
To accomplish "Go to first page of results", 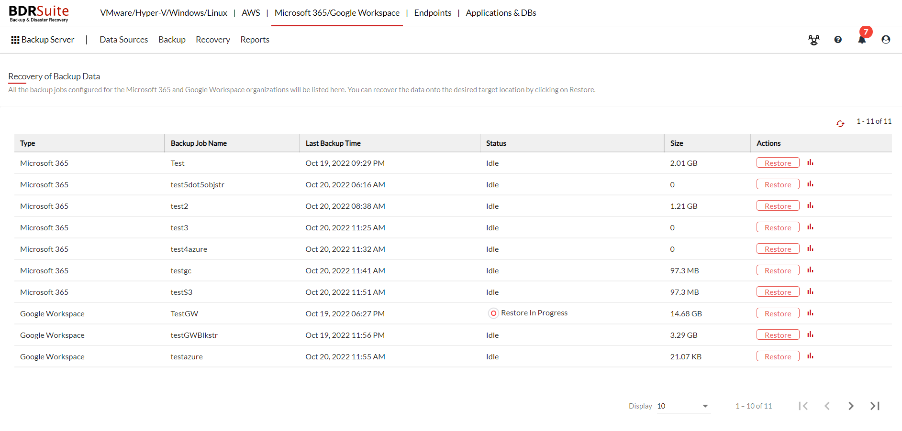I will [803, 406].
